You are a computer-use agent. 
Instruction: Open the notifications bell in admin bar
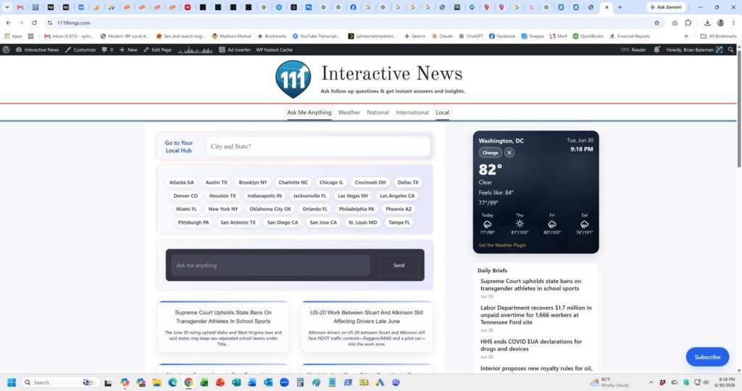[656, 50]
